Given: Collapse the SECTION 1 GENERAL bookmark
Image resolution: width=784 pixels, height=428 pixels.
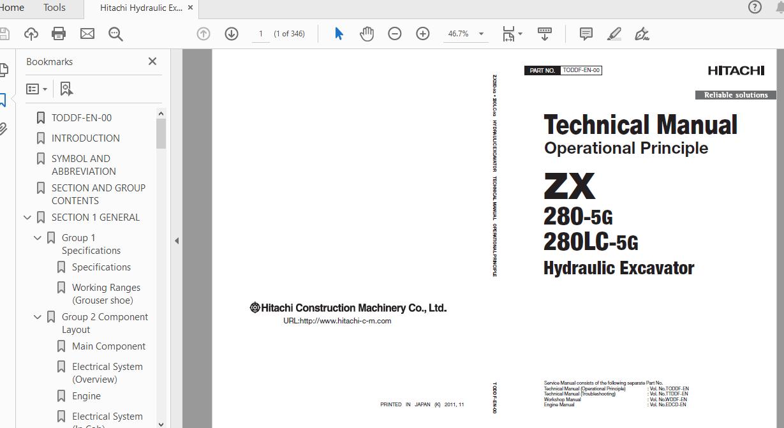Looking at the screenshot, I should (27, 218).
